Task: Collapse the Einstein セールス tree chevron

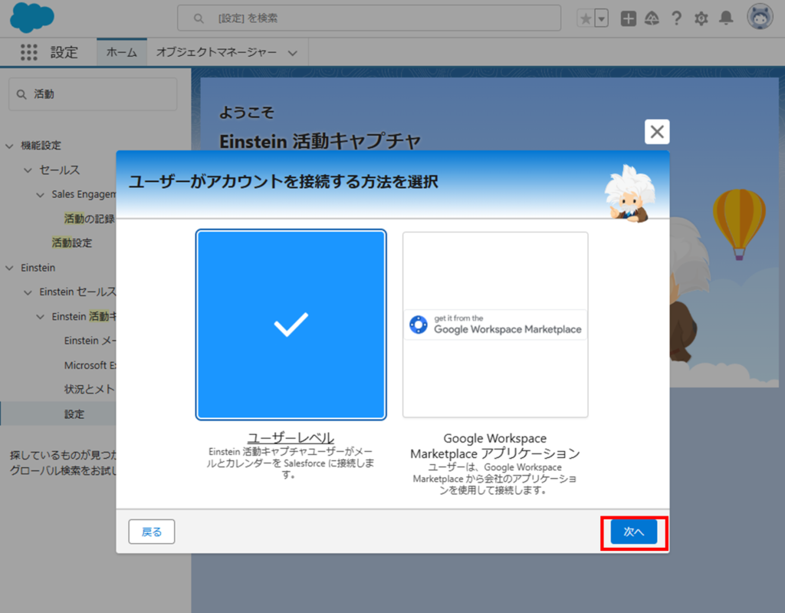Action: pos(28,292)
